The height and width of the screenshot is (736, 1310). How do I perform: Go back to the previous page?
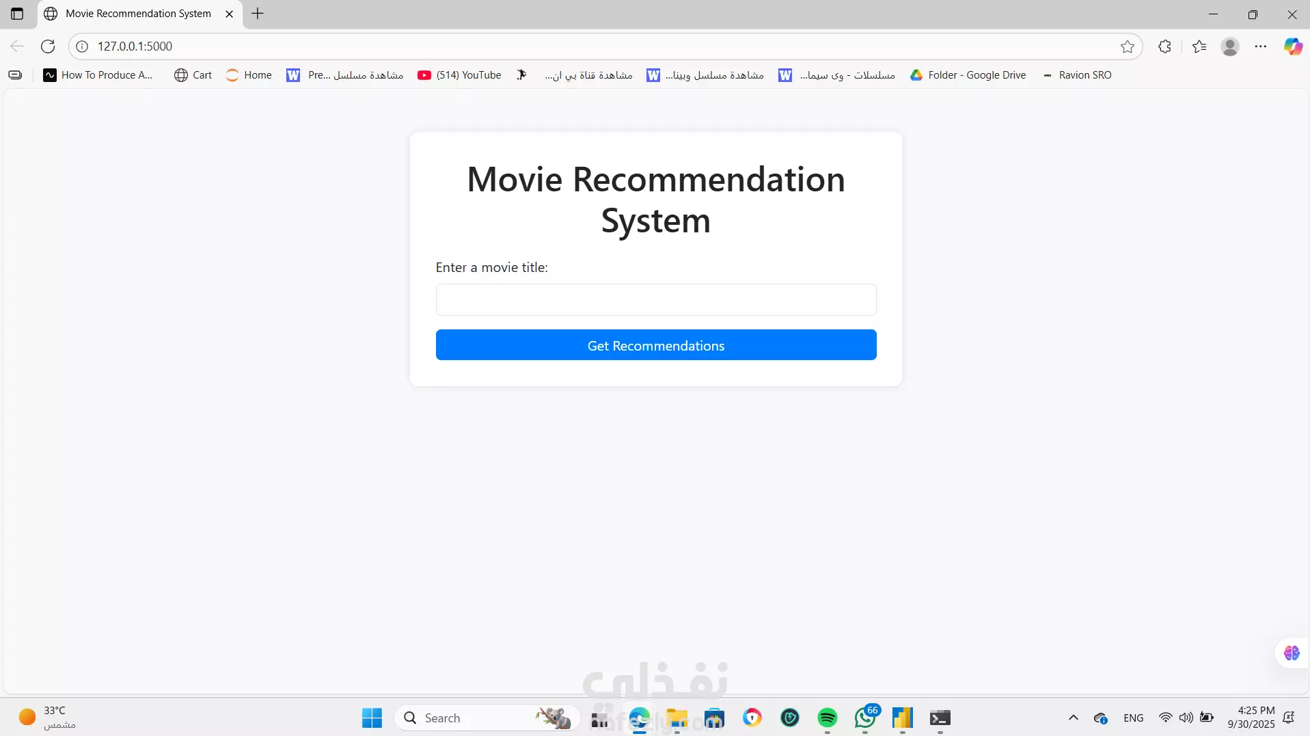click(17, 46)
